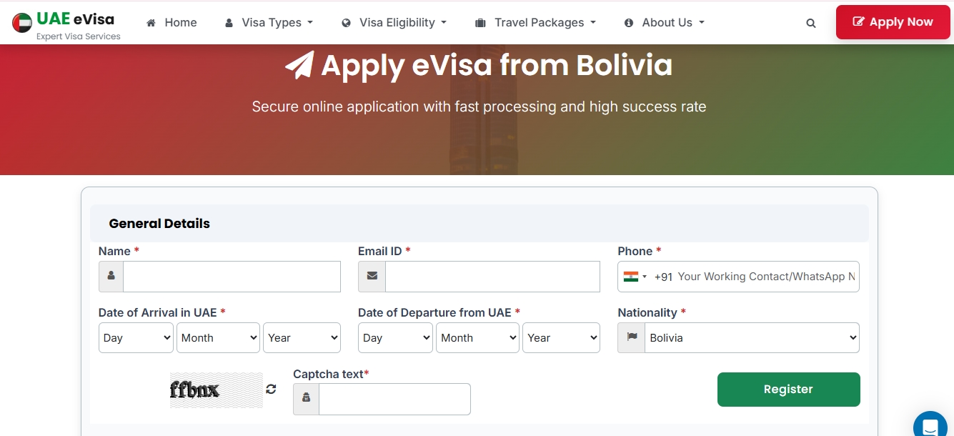Open arrival Year dropdown

(302, 338)
